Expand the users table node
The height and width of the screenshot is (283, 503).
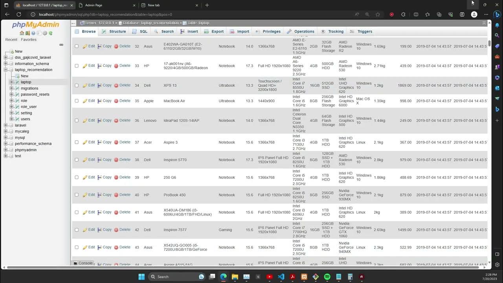click(x=11, y=119)
